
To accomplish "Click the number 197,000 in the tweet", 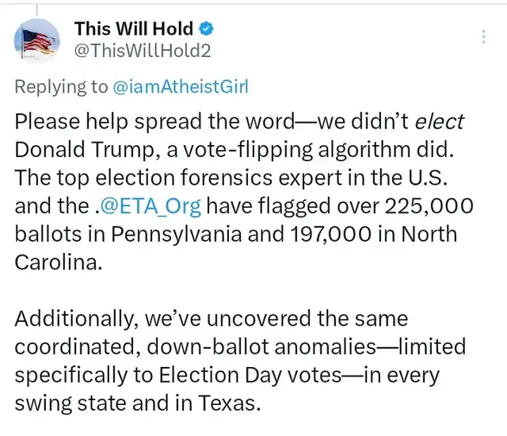I will (331, 234).
